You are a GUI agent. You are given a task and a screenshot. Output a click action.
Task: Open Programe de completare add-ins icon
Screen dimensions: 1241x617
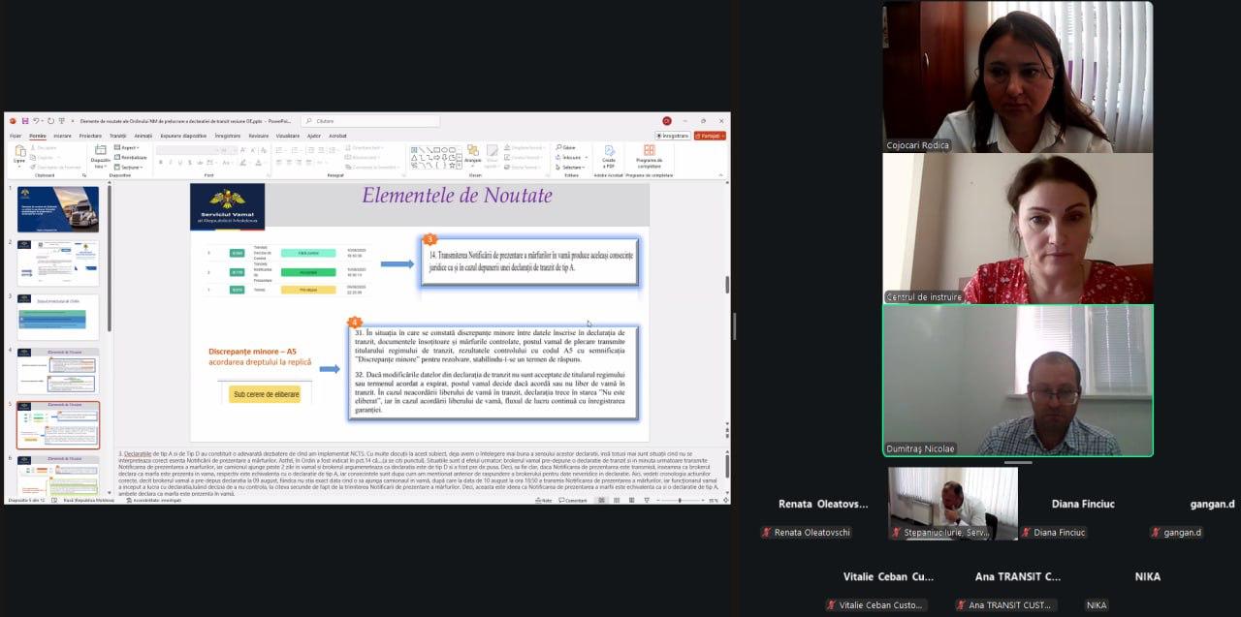(x=649, y=155)
